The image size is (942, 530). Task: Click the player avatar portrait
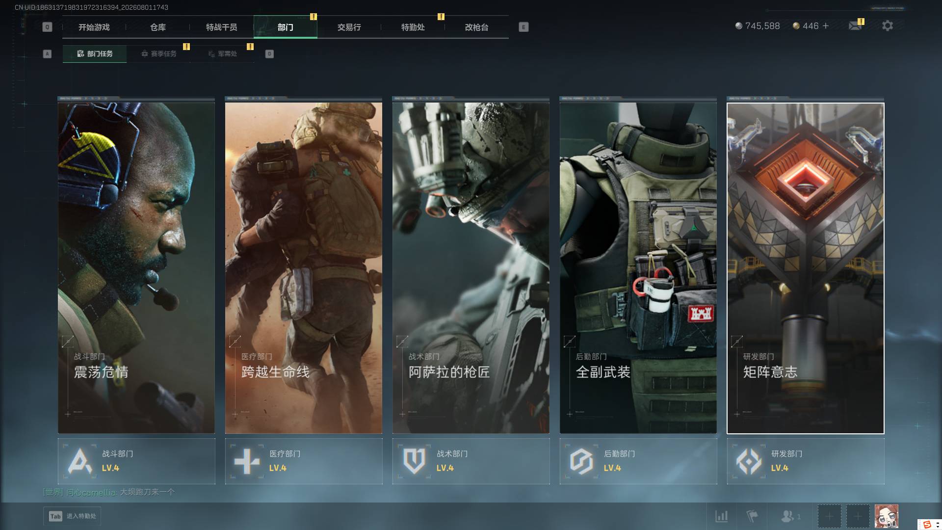[887, 516]
